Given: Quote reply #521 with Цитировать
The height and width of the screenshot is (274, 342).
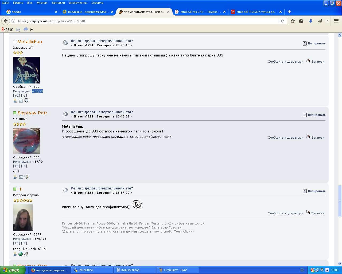Looking at the screenshot, I should click(314, 43).
